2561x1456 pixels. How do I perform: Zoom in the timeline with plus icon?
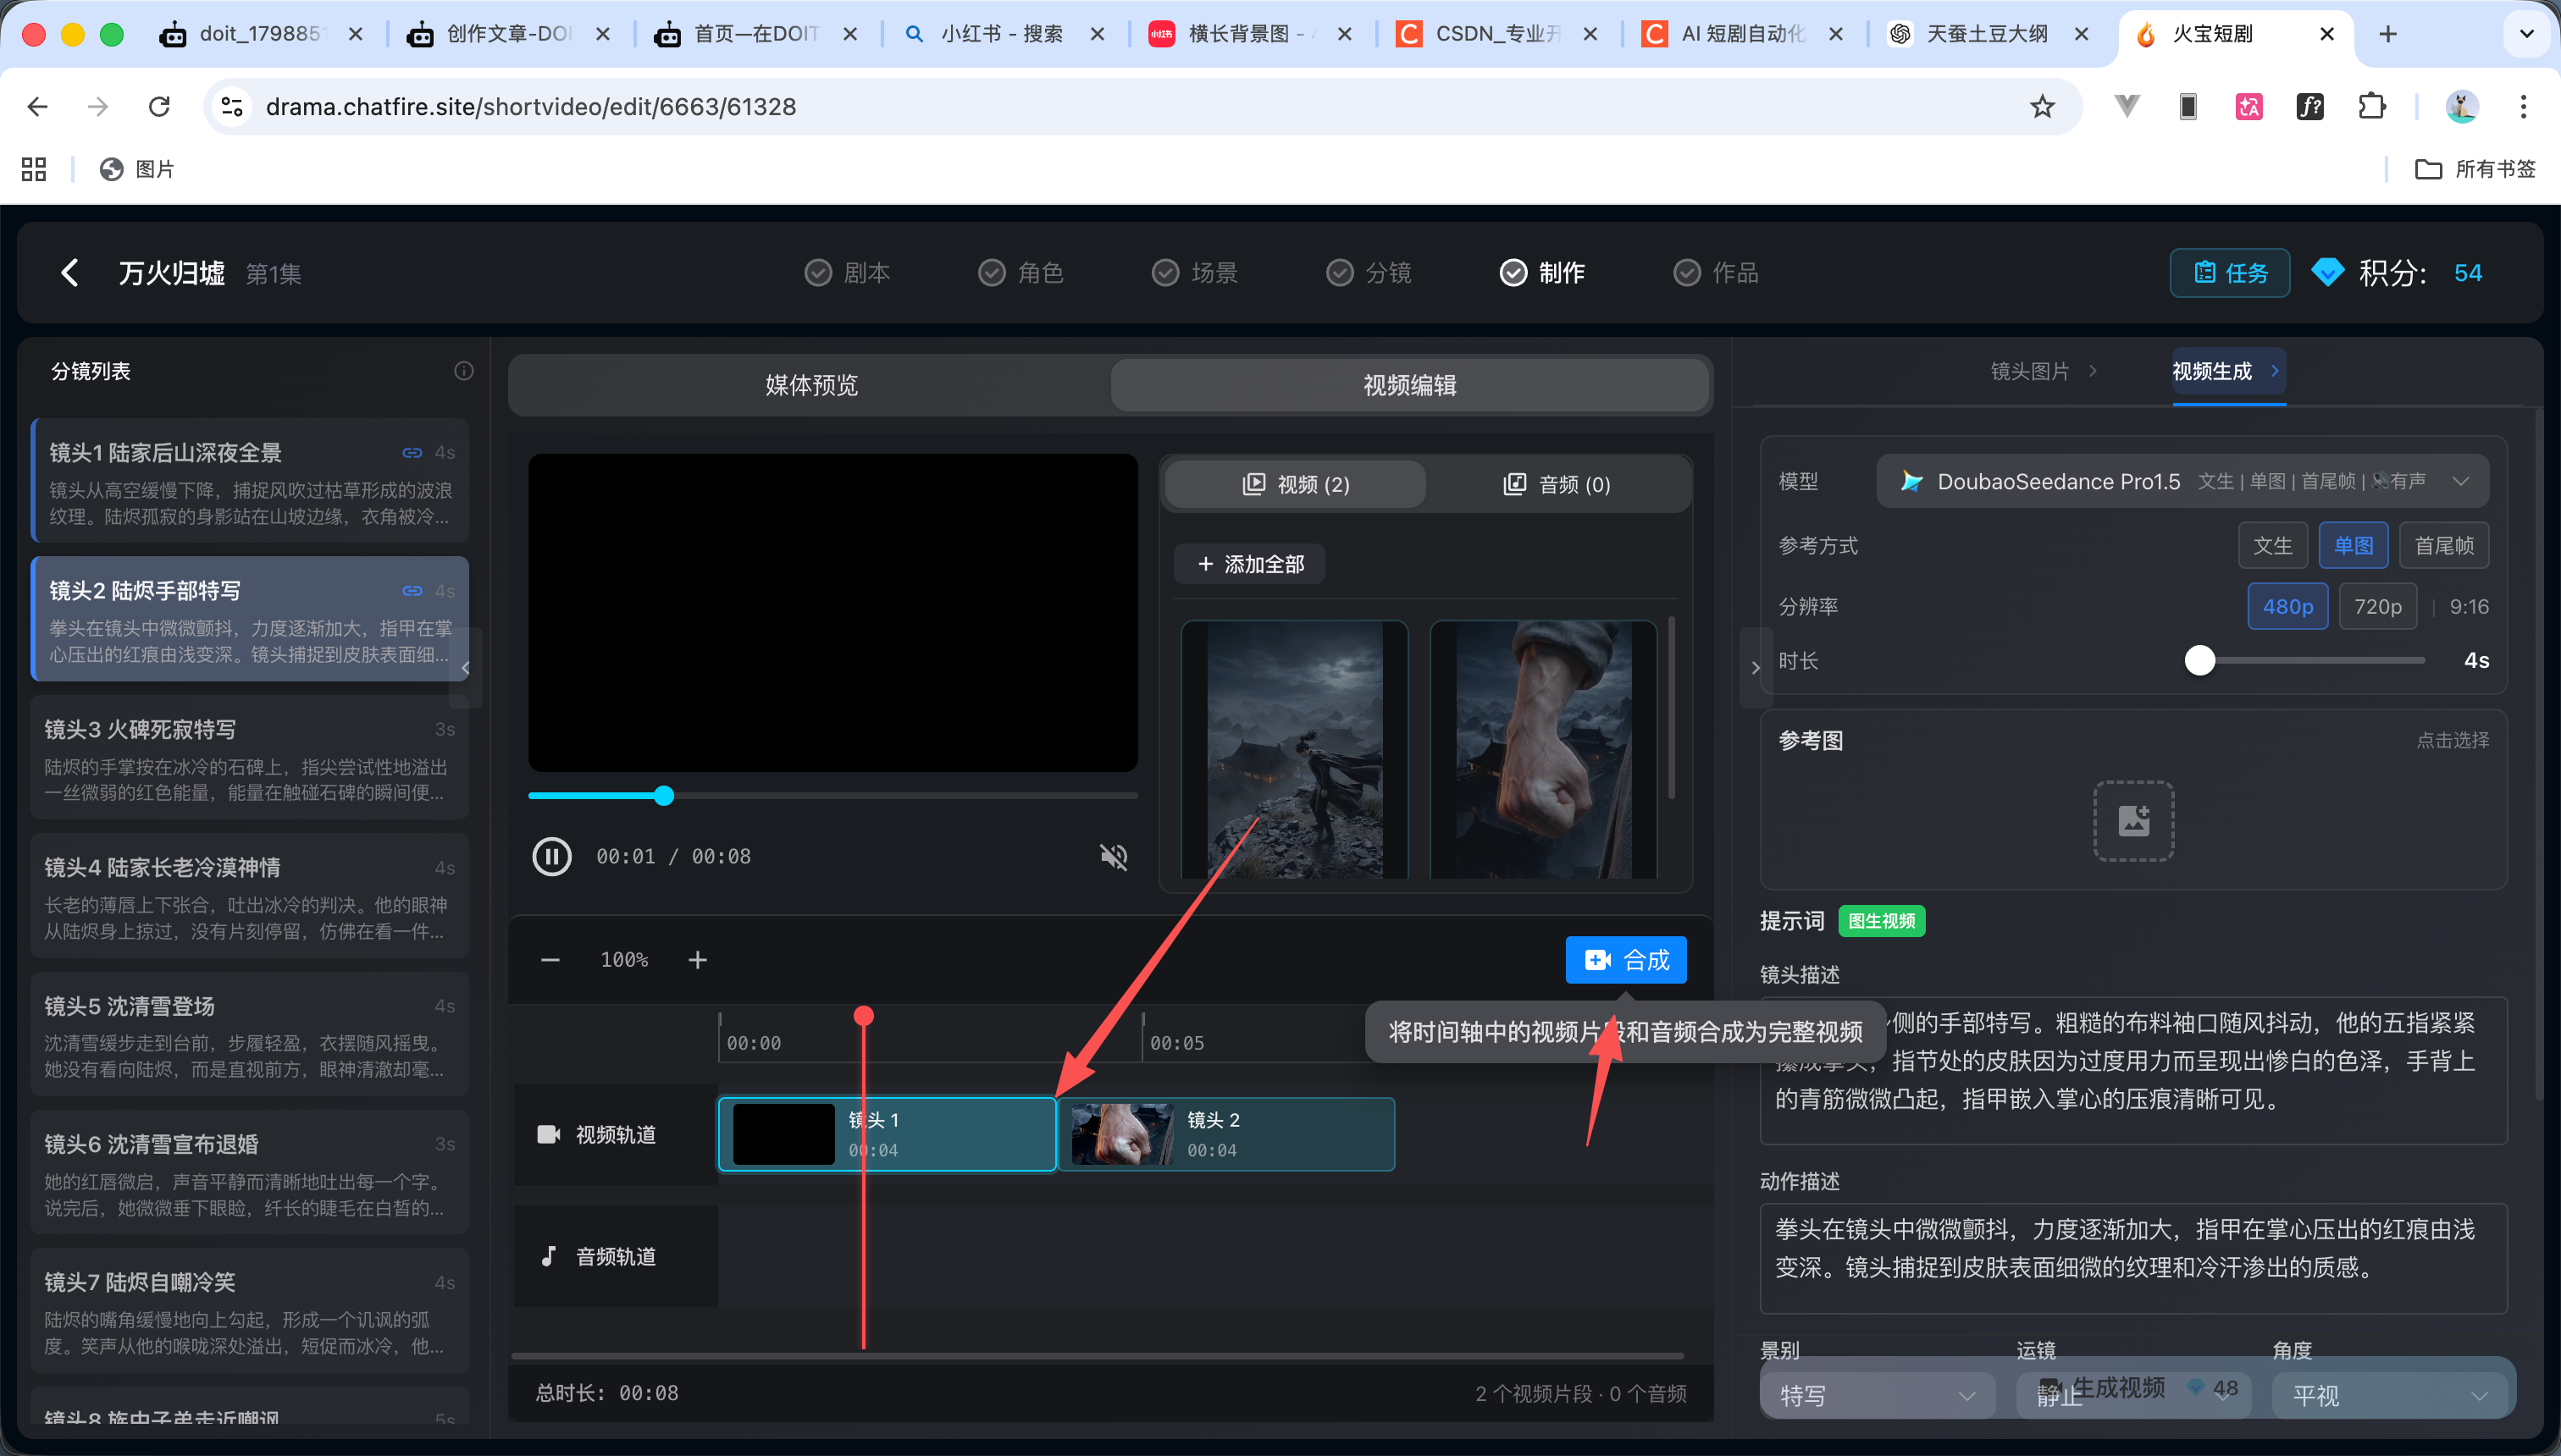coord(697,959)
